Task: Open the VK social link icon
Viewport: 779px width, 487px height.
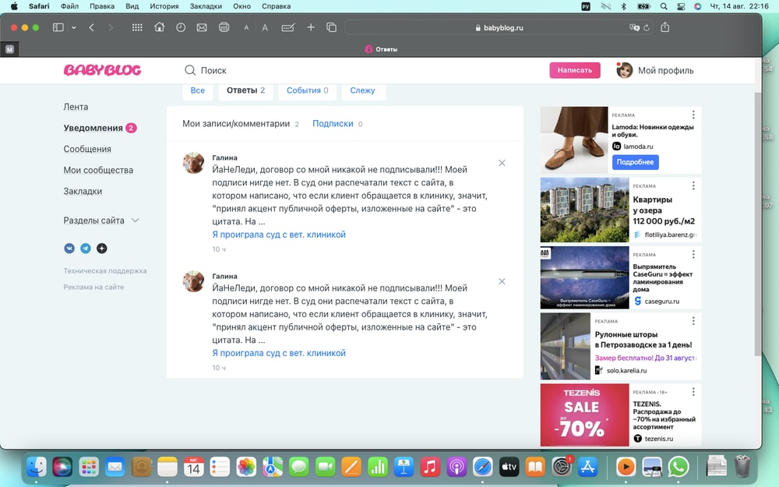Action: tap(69, 249)
